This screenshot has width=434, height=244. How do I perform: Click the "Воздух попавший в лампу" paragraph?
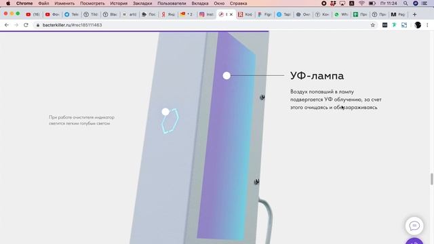point(336,100)
